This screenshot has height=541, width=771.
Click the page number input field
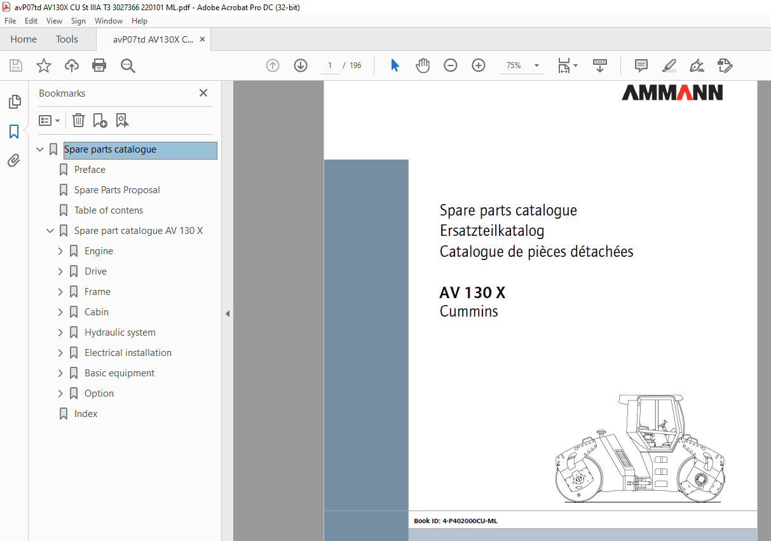(x=329, y=65)
